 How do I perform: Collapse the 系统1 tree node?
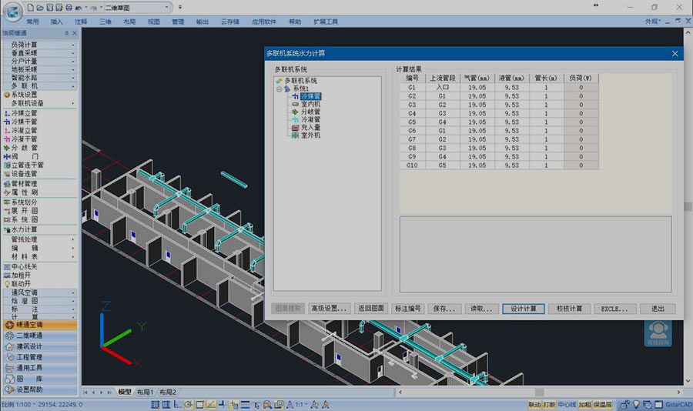[x=279, y=89]
